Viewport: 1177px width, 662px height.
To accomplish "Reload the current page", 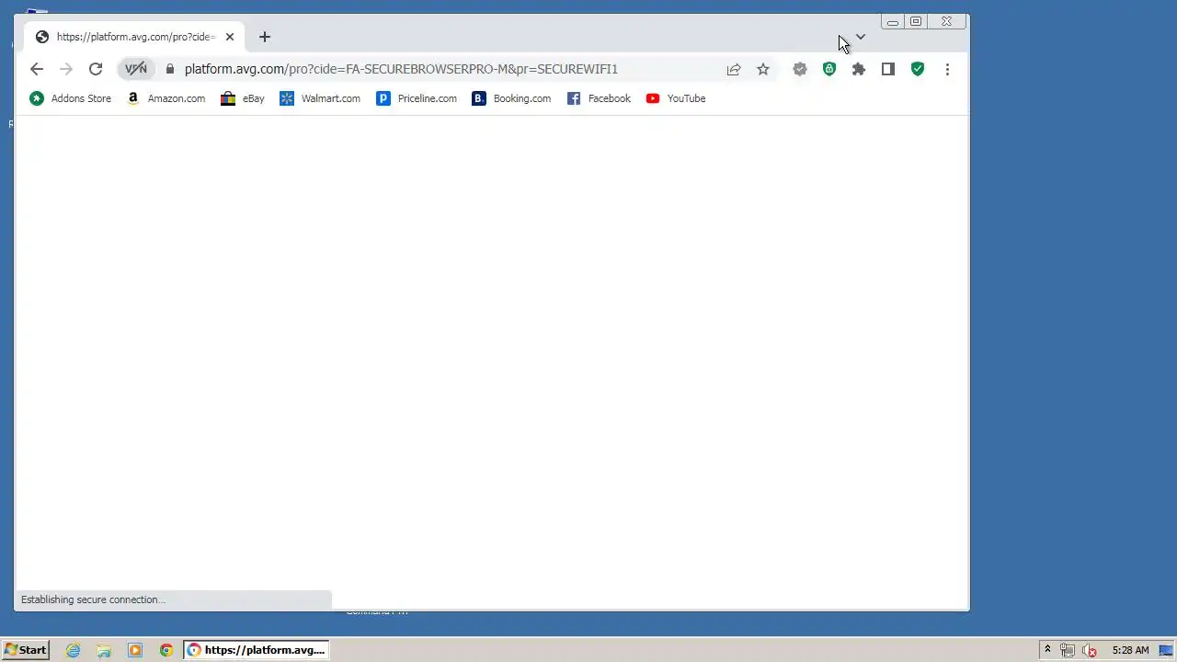I will point(96,69).
